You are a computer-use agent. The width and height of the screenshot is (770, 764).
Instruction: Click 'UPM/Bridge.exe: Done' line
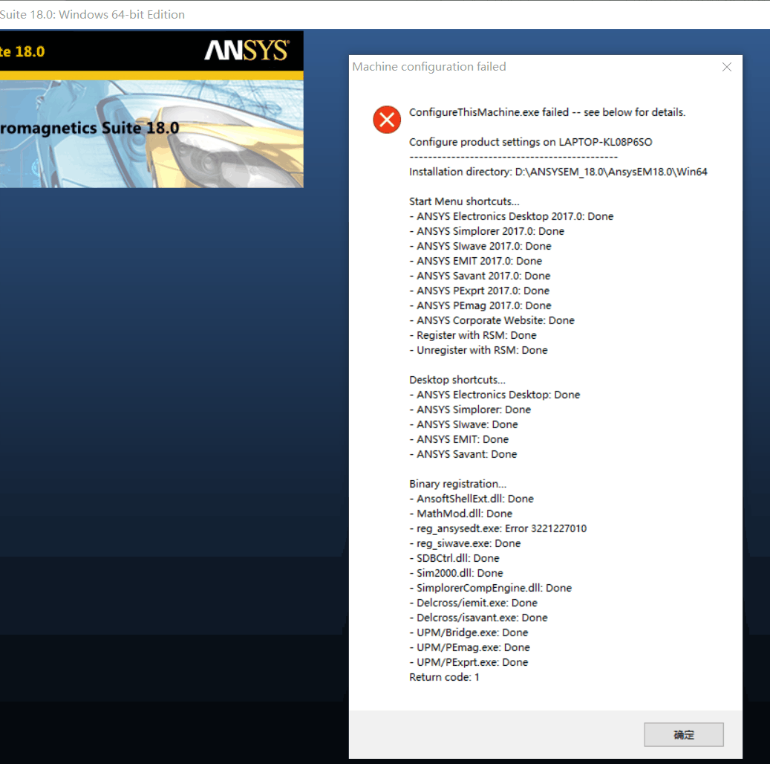click(469, 632)
